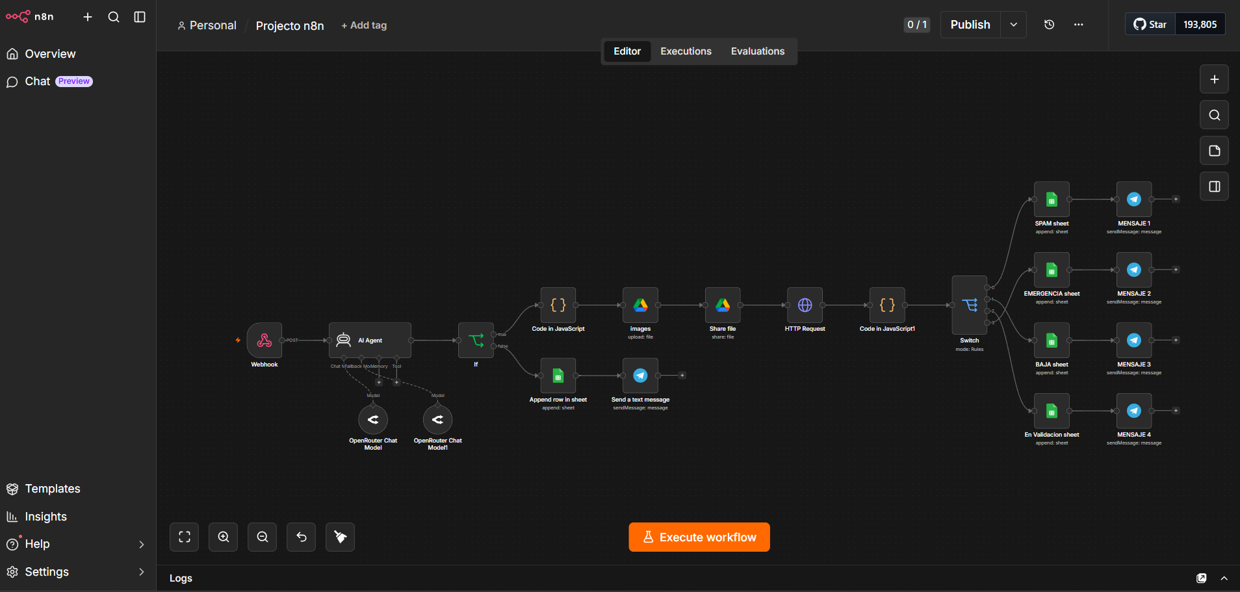The height and width of the screenshot is (592, 1240).
Task: Click the n8n logo
Action: (x=30, y=17)
